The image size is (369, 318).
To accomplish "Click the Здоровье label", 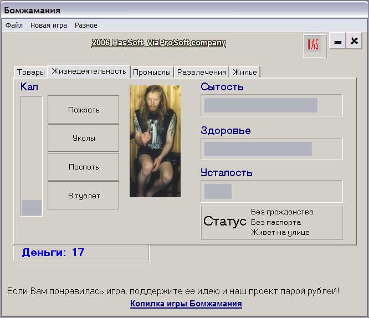I will click(225, 131).
